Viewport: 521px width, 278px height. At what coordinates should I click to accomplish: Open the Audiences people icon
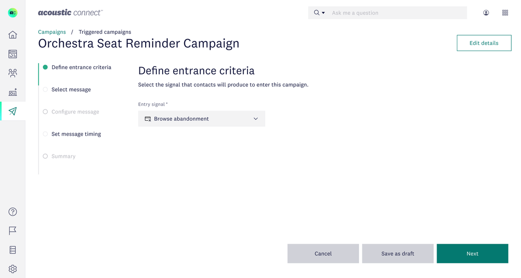(x=13, y=72)
